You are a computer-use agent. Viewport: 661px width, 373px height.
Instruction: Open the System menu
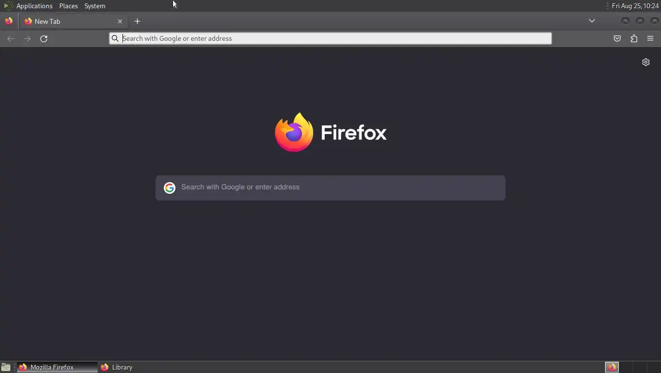(x=95, y=6)
